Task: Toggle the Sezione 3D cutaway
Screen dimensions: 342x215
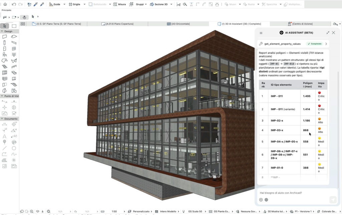Action: click(x=159, y=4)
